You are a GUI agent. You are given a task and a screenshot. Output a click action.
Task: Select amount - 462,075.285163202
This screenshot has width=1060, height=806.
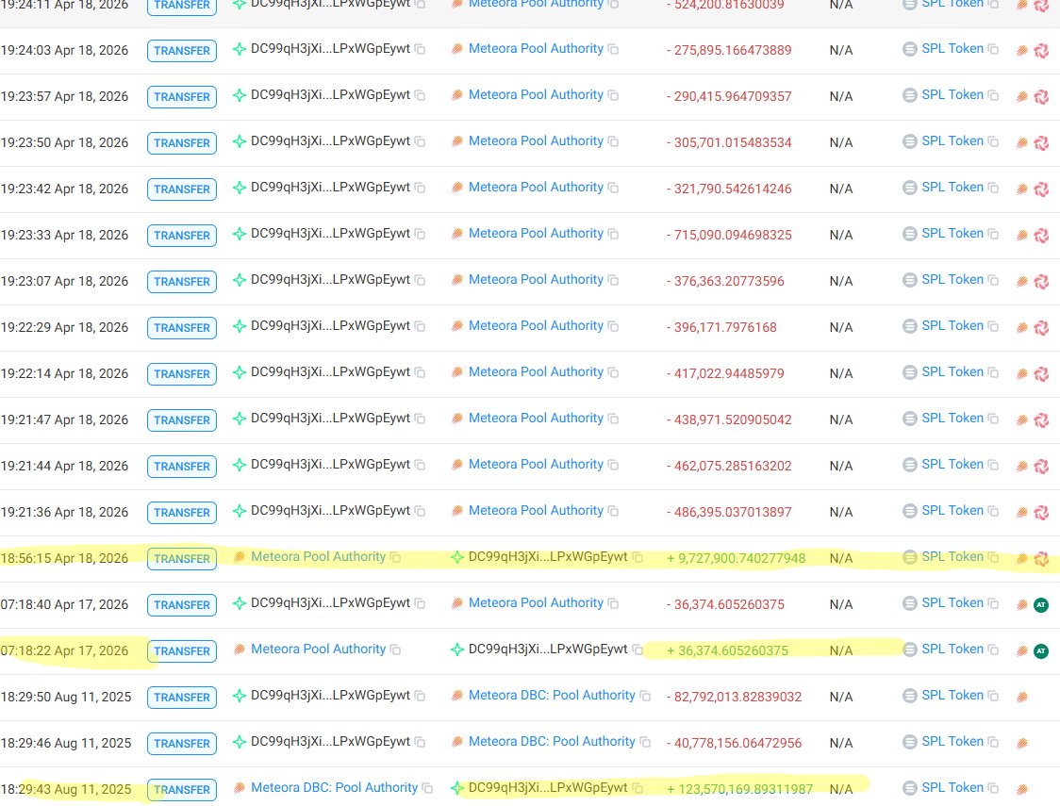click(x=729, y=467)
